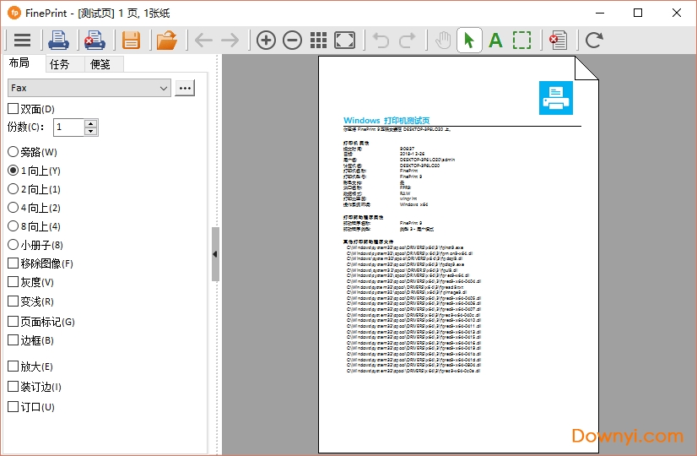697x456 pixels.
Task: Enable 放大(E) enlarge checkbox
Action: click(13, 366)
